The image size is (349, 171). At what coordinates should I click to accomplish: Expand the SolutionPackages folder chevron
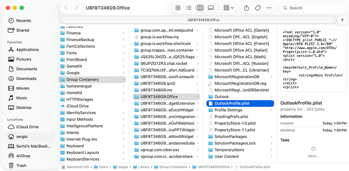271,136
